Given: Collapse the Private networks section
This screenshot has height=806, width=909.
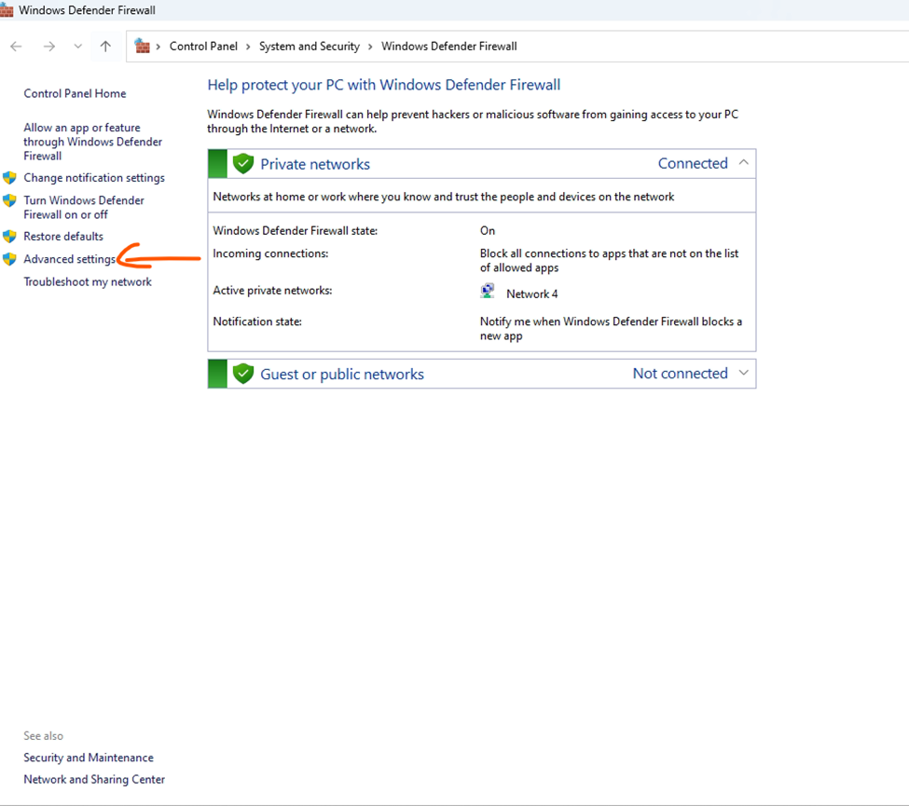Looking at the screenshot, I should pos(743,162).
